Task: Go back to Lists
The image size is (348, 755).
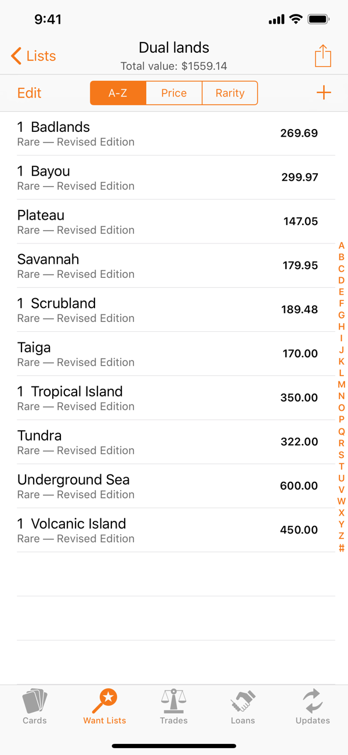Action: coord(34,56)
